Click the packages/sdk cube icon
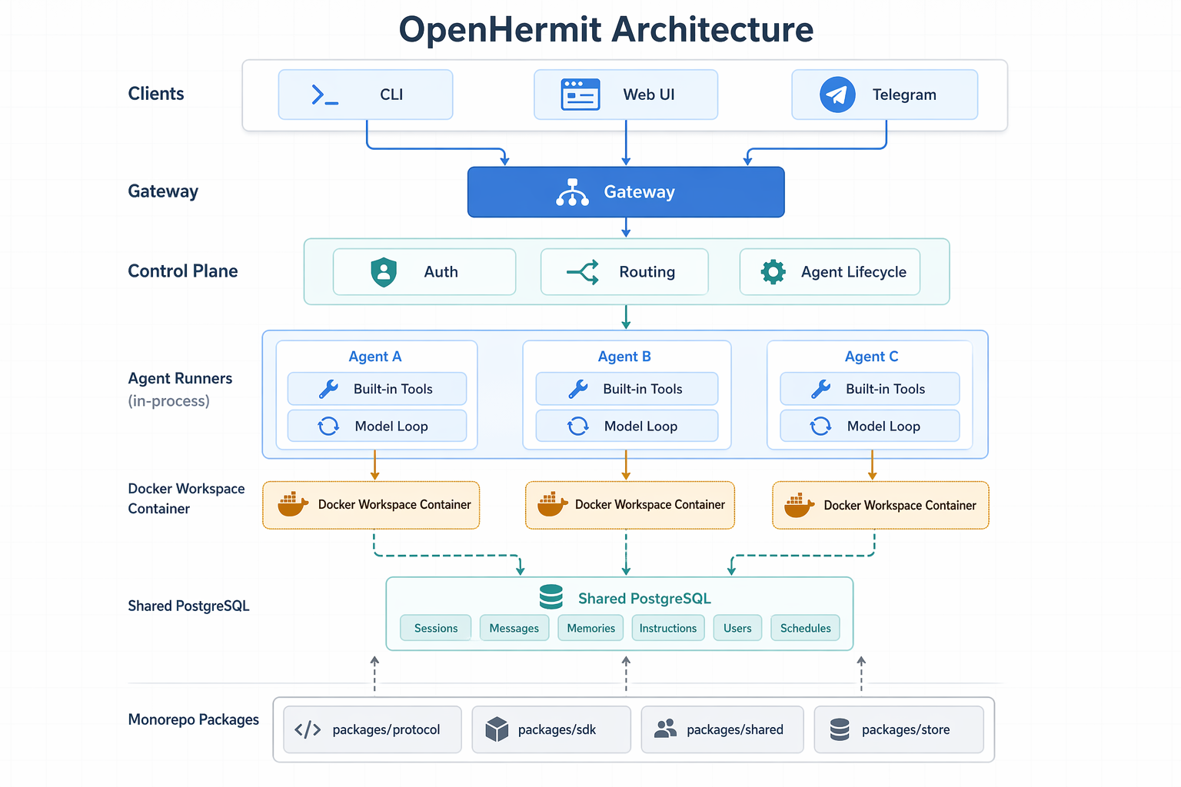Image resolution: width=1181 pixels, height=787 pixels. 497,729
